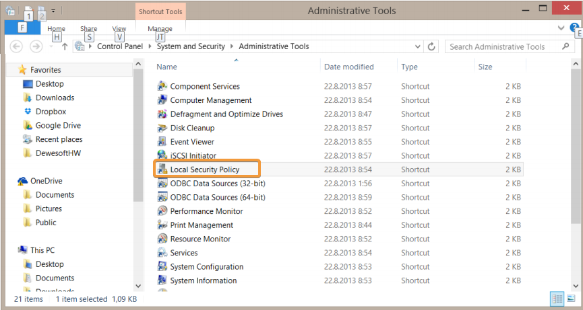Expand breadcrumb arrow before Control Panel

point(90,46)
